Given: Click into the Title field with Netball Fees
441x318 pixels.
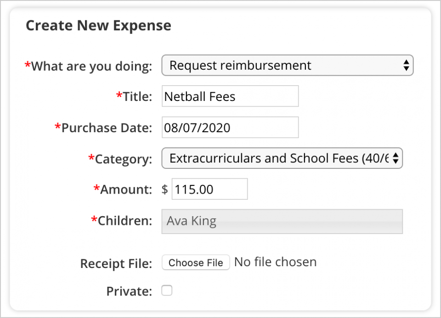Looking at the screenshot, I should 230,96.
